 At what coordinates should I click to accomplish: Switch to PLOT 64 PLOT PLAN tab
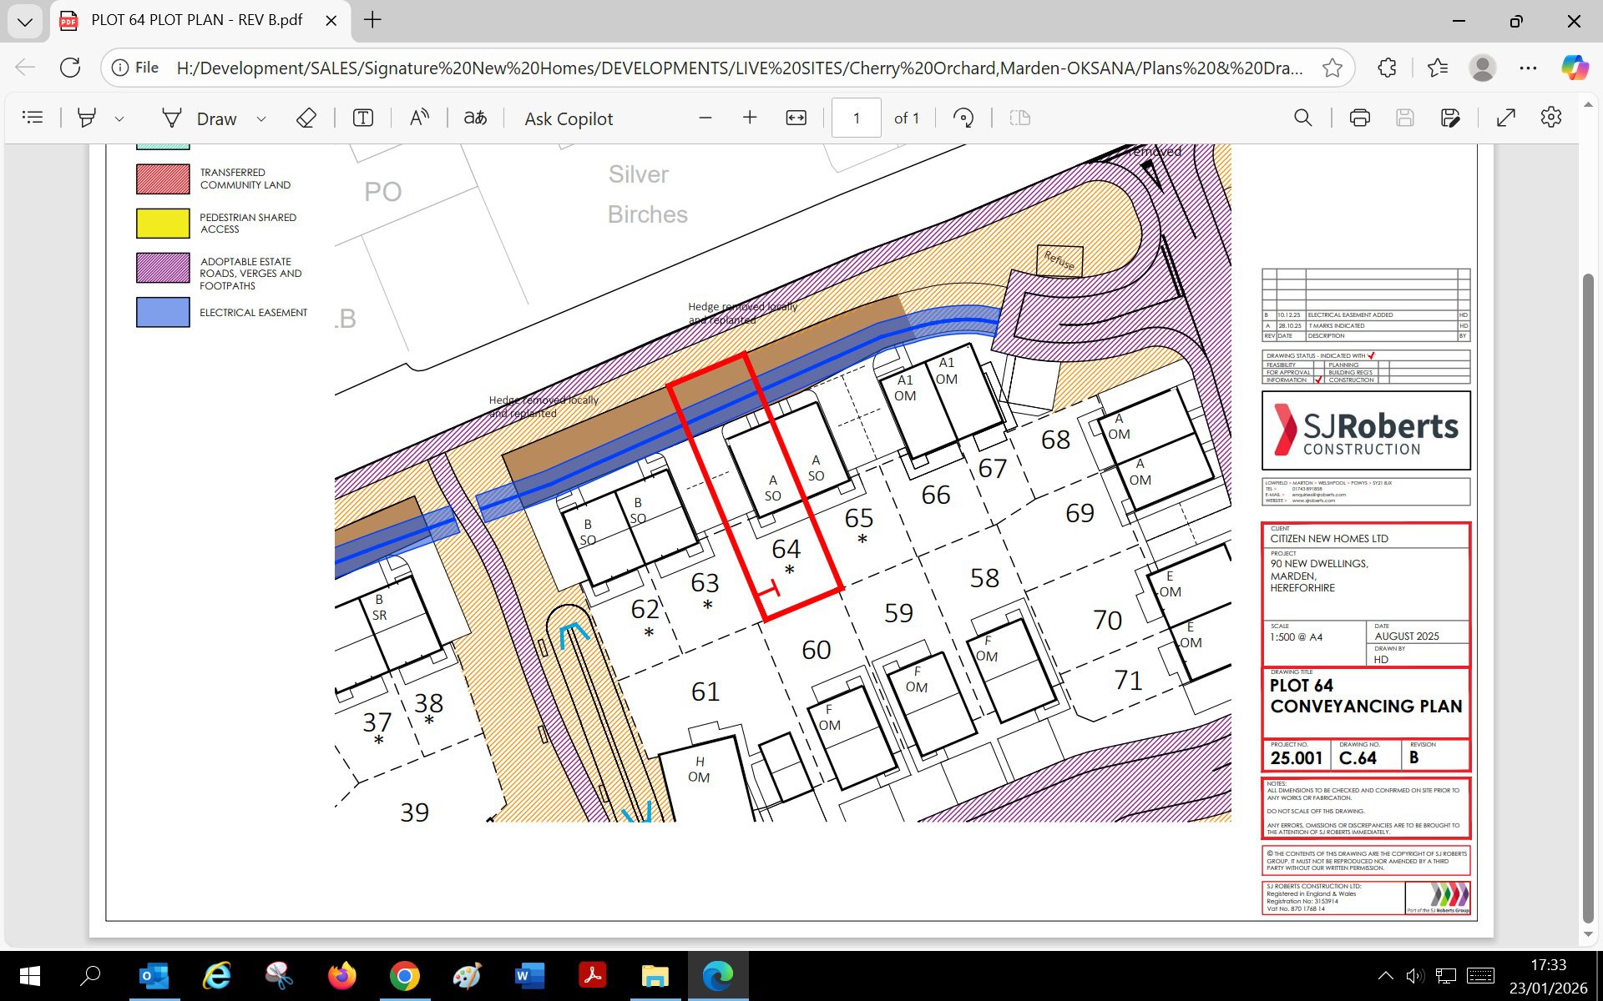(x=196, y=20)
